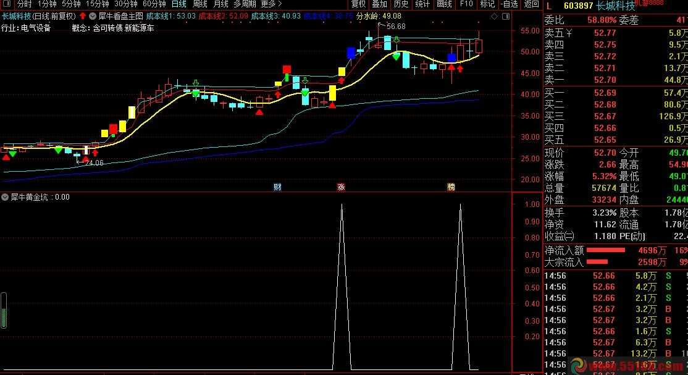Switch to the 周线 weekly chart tab

200,4
